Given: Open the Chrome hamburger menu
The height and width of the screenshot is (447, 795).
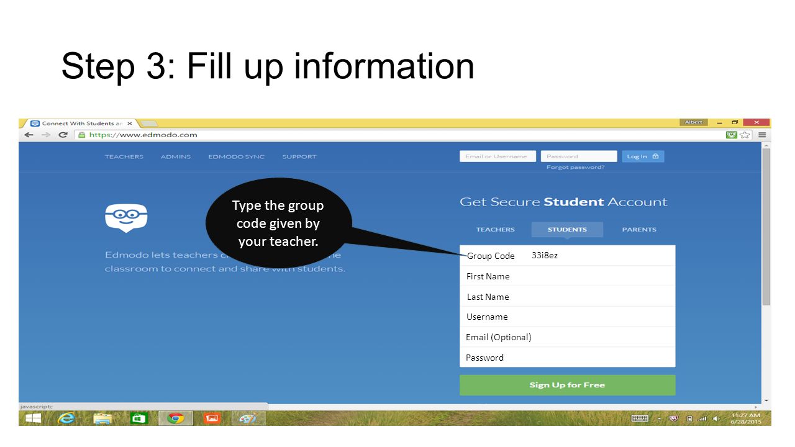Looking at the screenshot, I should tap(762, 135).
